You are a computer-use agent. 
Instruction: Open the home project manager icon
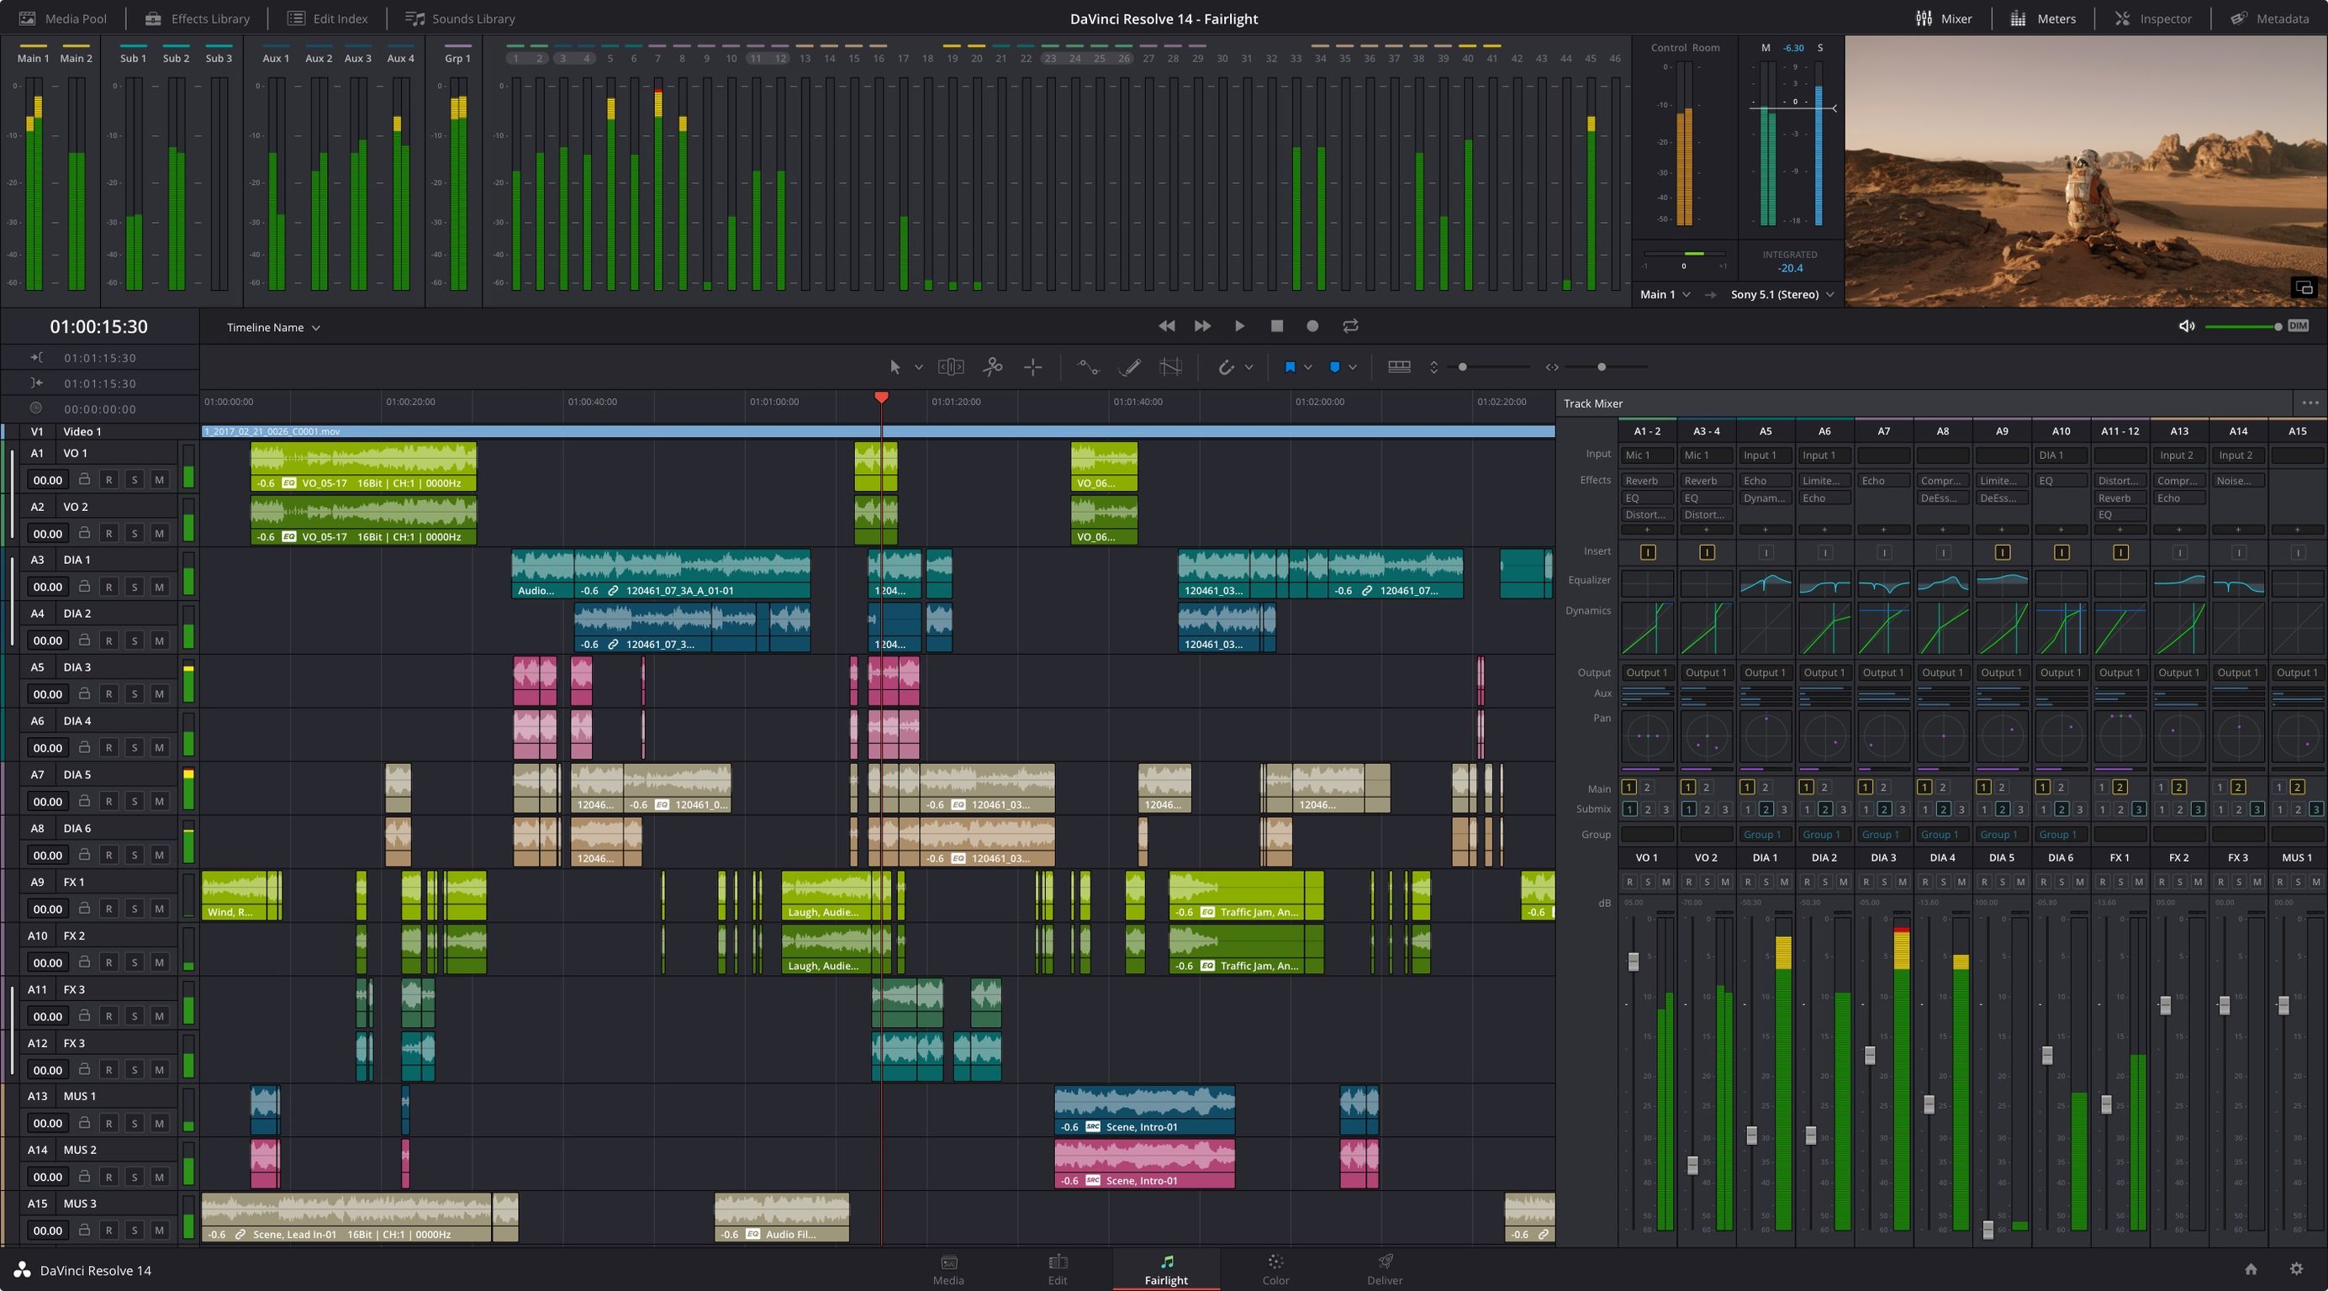2251,1269
